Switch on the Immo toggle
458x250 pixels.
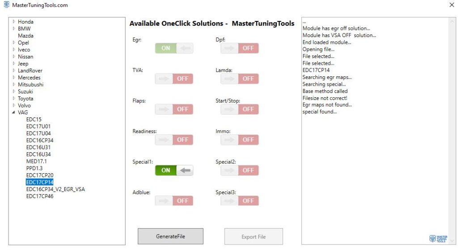(240, 140)
